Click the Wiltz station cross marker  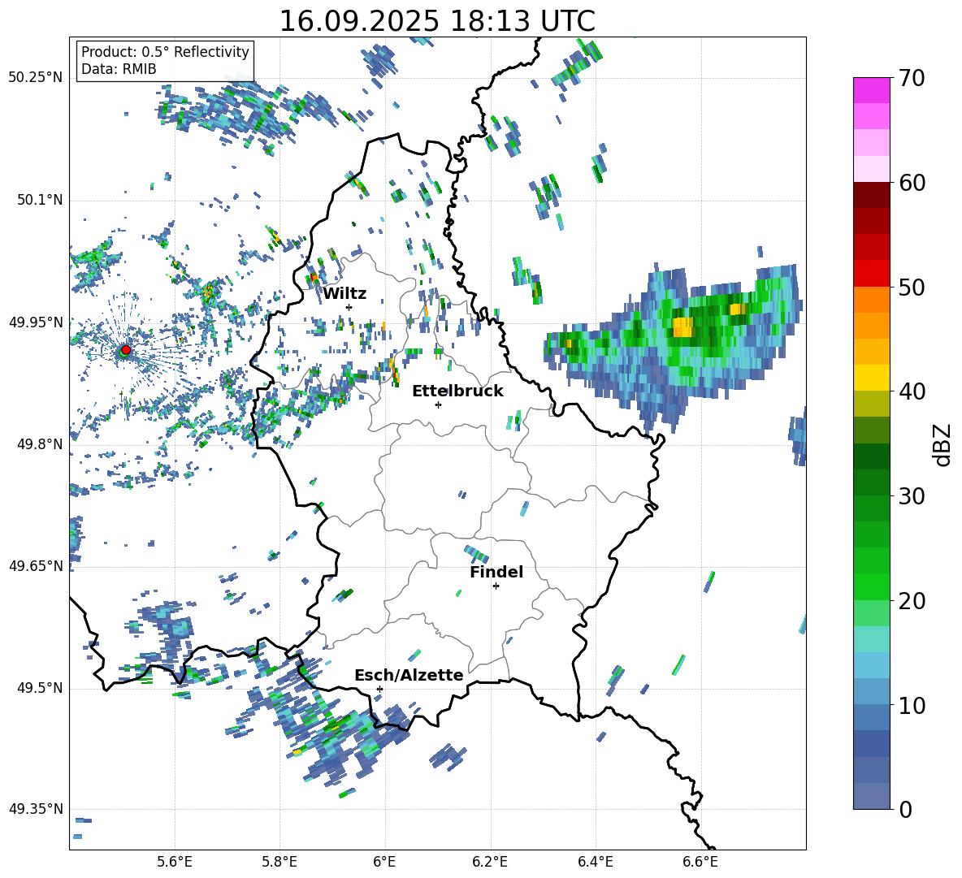pos(349,307)
